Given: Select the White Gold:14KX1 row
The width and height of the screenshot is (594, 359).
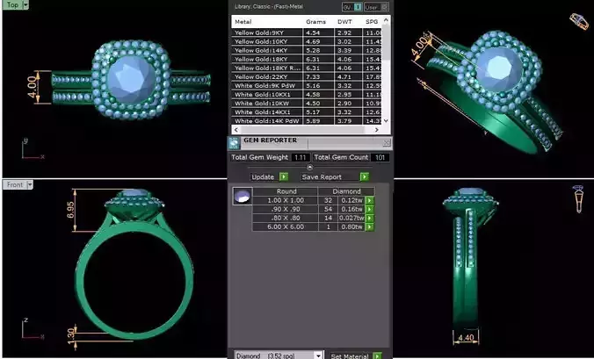Looking at the screenshot, I should click(307, 112).
